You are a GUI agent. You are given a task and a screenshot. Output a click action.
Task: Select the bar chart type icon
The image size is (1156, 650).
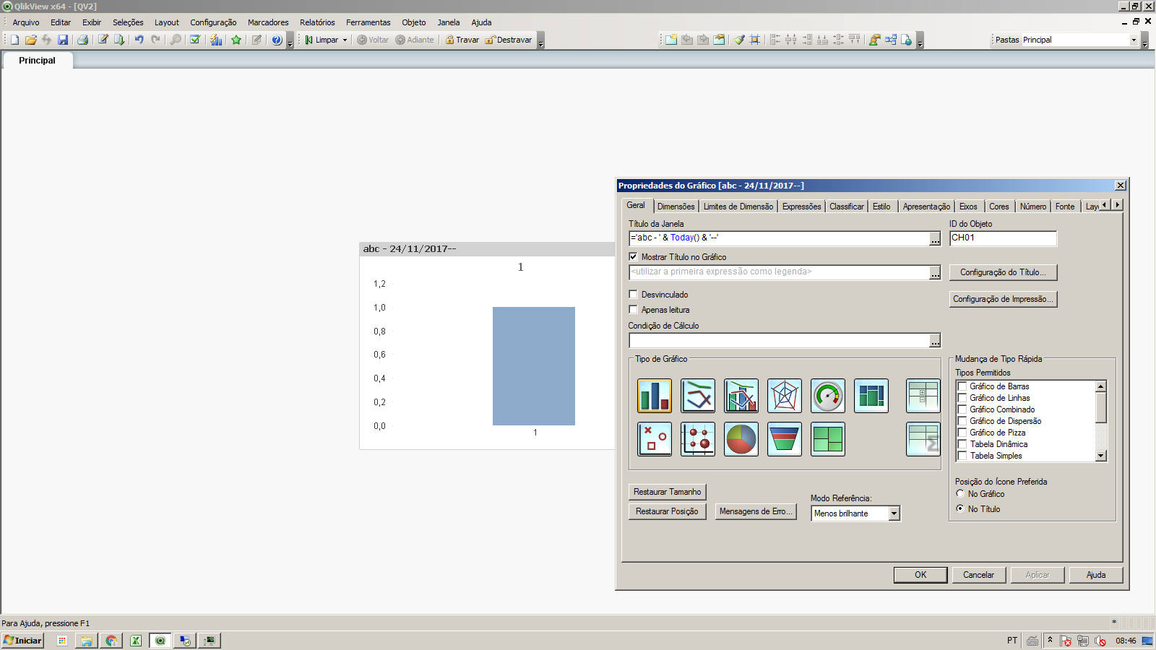(654, 396)
